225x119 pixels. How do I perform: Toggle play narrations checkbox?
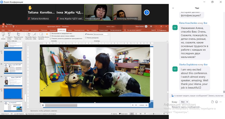[50, 33]
